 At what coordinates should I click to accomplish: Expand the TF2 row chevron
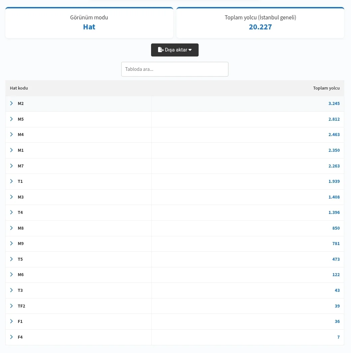pyautogui.click(x=11, y=306)
